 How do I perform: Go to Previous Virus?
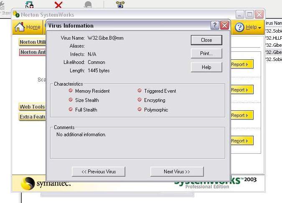click(x=99, y=172)
